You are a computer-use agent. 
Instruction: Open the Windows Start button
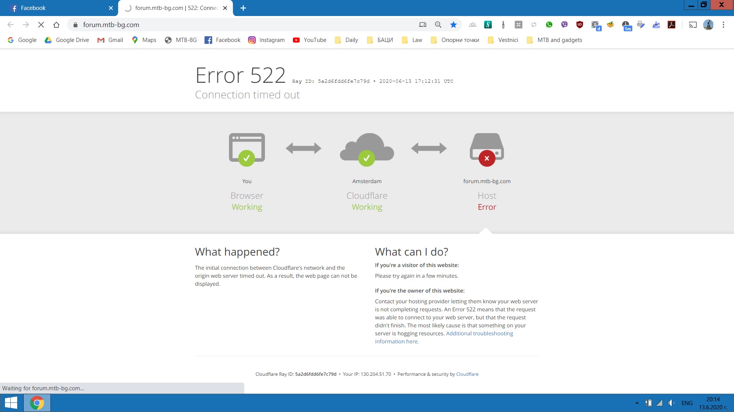[11, 403]
